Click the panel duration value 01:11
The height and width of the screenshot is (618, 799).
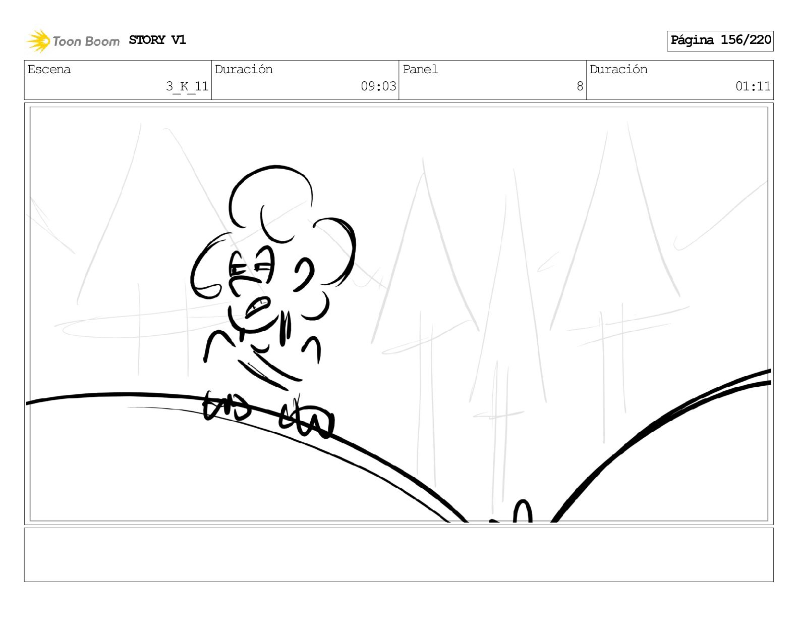[753, 86]
